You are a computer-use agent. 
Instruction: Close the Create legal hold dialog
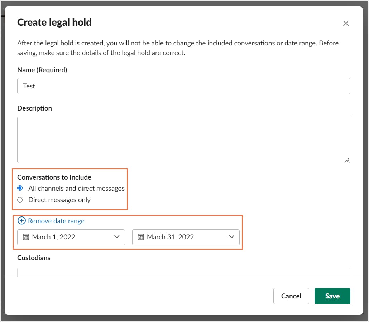346,24
